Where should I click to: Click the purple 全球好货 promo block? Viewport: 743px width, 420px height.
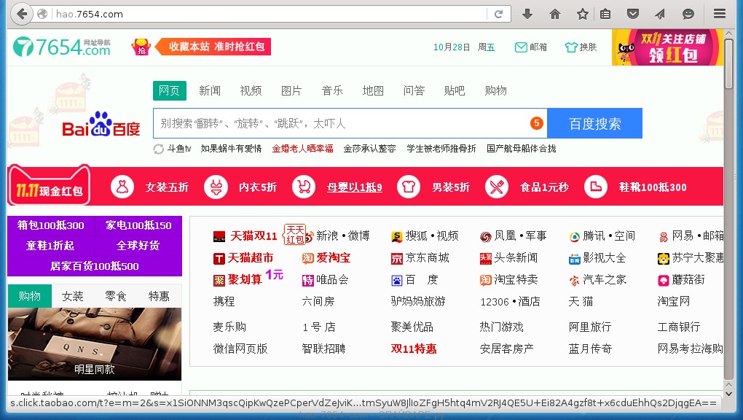tap(138, 246)
